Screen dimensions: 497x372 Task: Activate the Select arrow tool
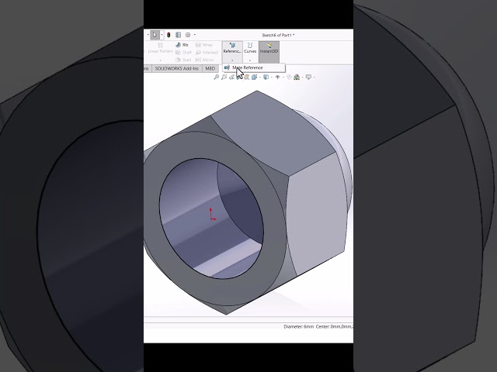pos(155,35)
